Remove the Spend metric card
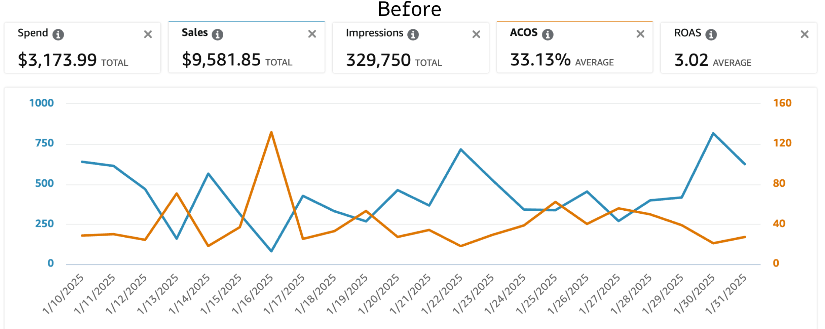The width and height of the screenshot is (825, 329). pos(148,34)
